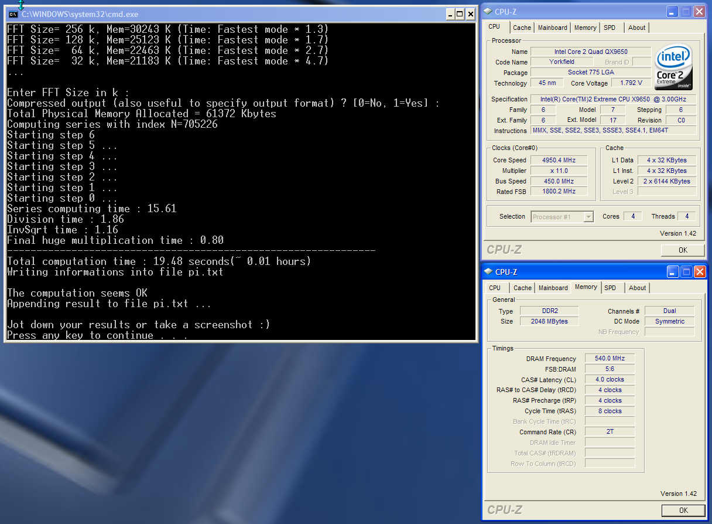Click the bottom CPU-Z Memory window title icon
Screen dimensions: 712x524
click(488, 271)
